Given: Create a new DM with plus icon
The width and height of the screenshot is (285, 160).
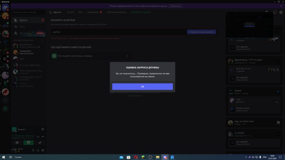Looking at the screenshot, I should point(42,40).
